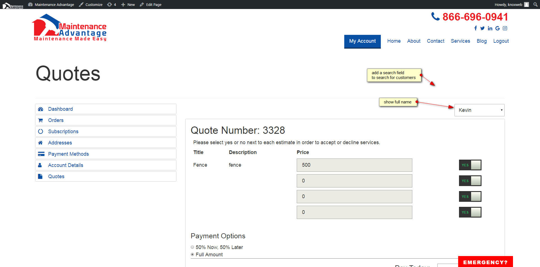Click the search magnifier in admin bar
Viewport: 540px width, 267px height.
pos(535,4)
